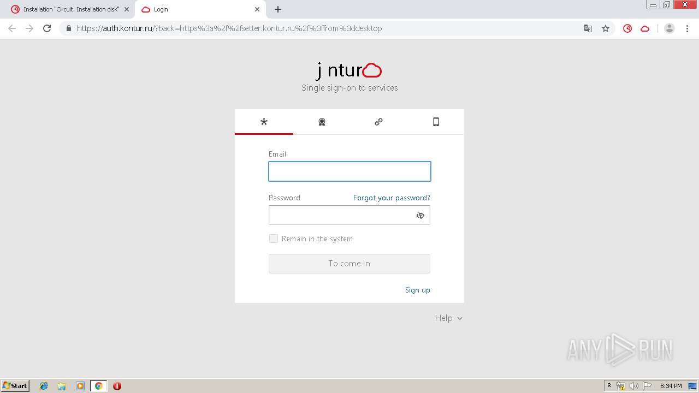
Task: Open the Windows Start menu
Action: point(15,386)
